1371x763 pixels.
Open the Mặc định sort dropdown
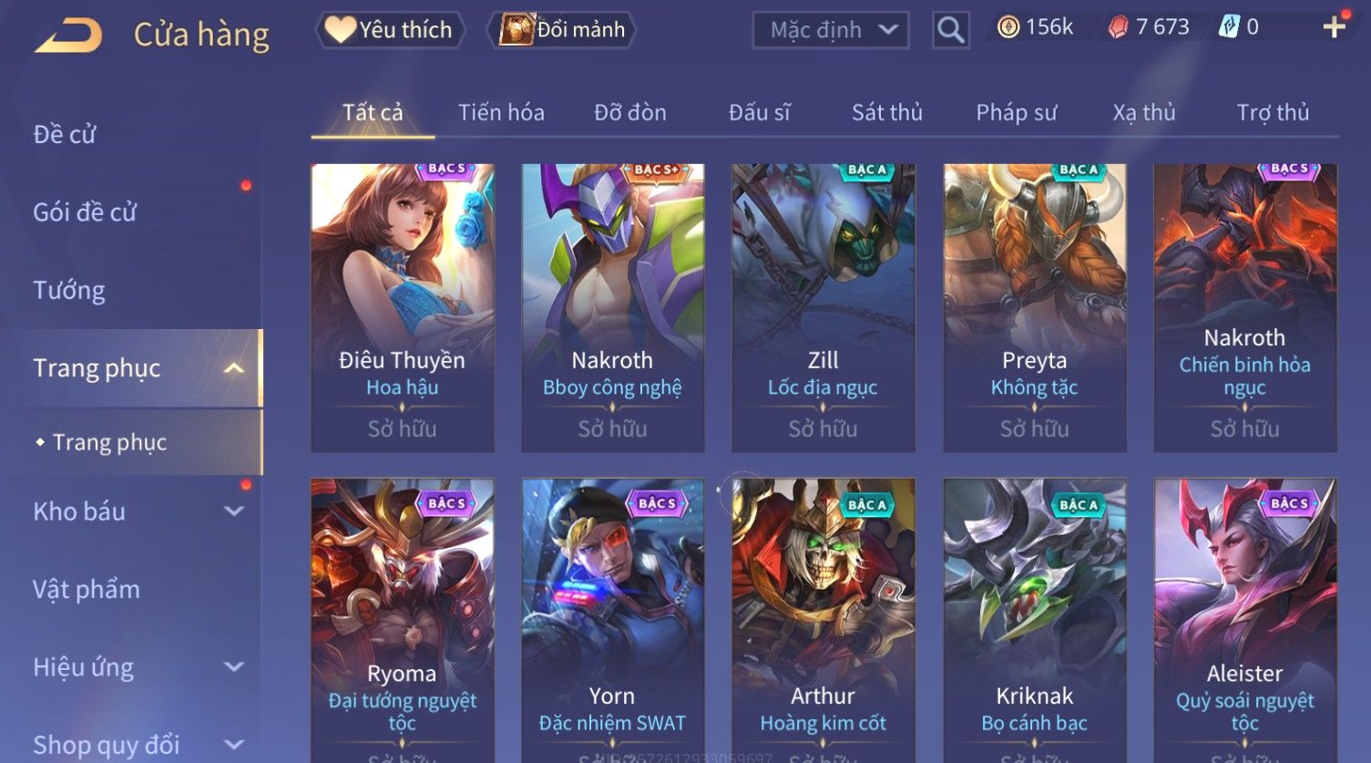pyautogui.click(x=831, y=30)
